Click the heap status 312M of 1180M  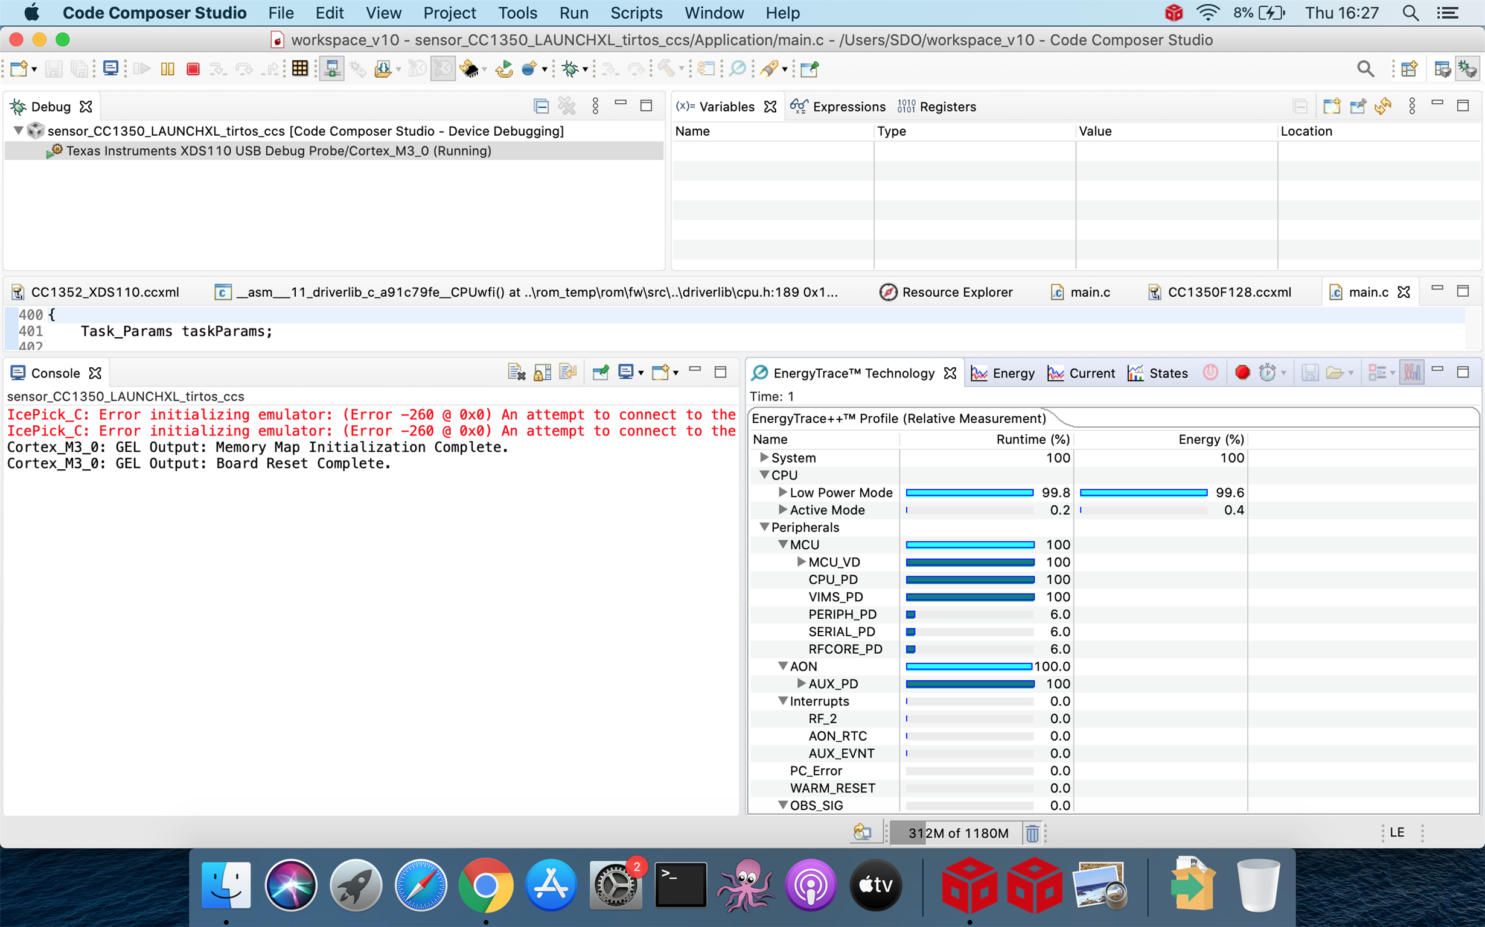tap(957, 832)
